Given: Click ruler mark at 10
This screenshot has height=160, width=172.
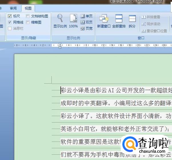Looking at the screenshot, I should 95,45.
